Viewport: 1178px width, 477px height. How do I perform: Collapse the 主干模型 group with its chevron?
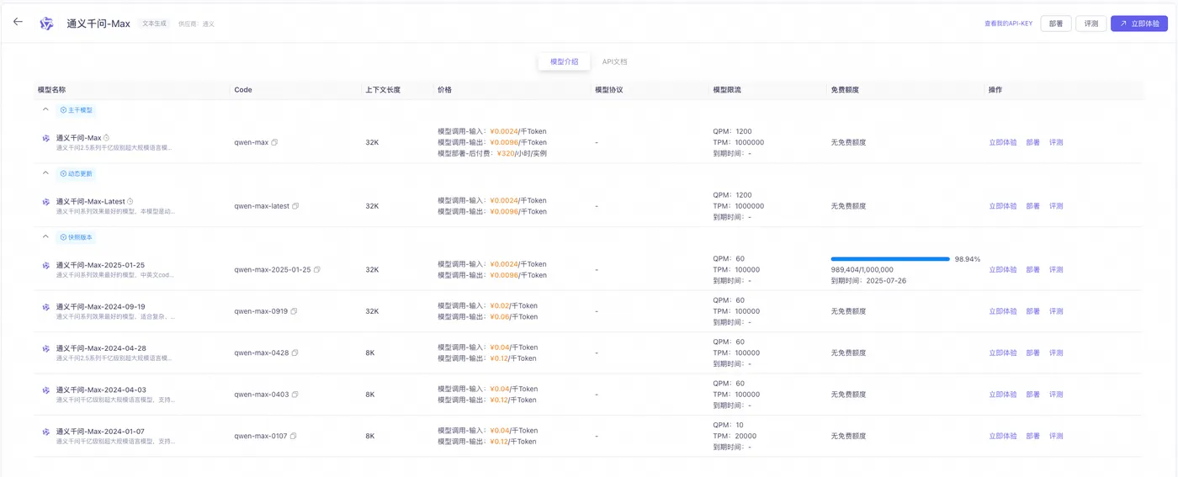[45, 109]
